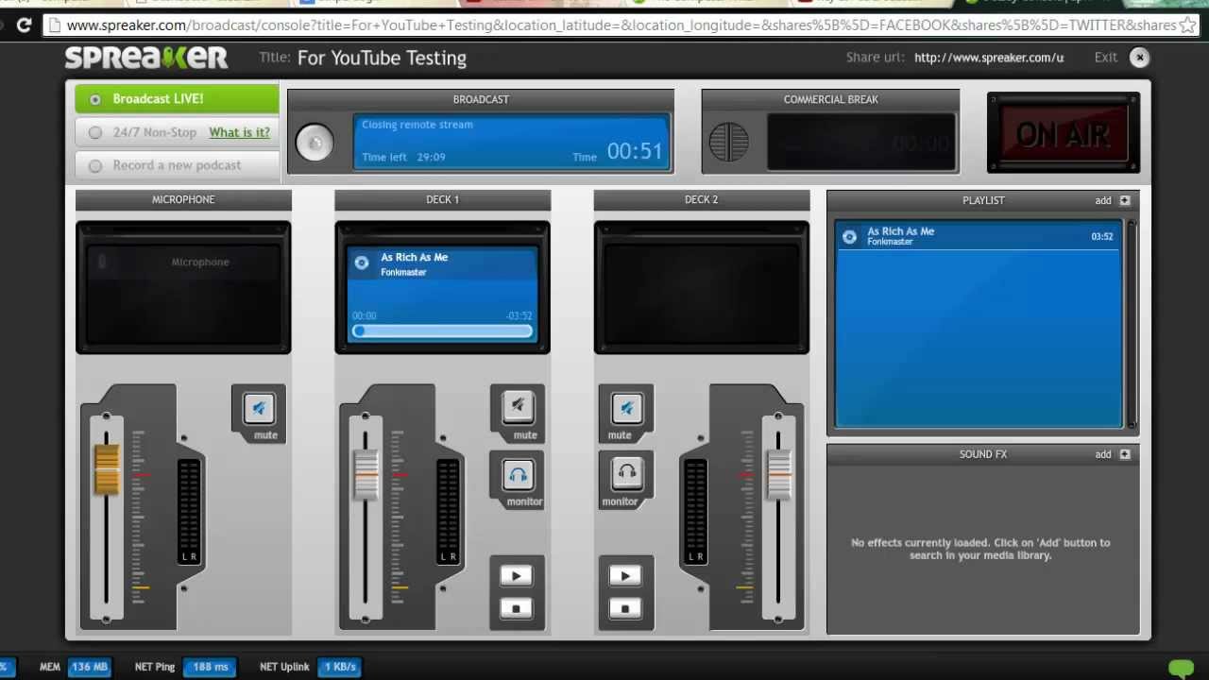Click the broadcast title For YouTube Testing
Screen dimensions: 1209x680
[382, 58]
